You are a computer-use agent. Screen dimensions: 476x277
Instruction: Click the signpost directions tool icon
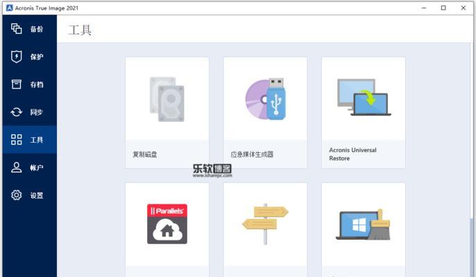pyautogui.click(x=265, y=224)
